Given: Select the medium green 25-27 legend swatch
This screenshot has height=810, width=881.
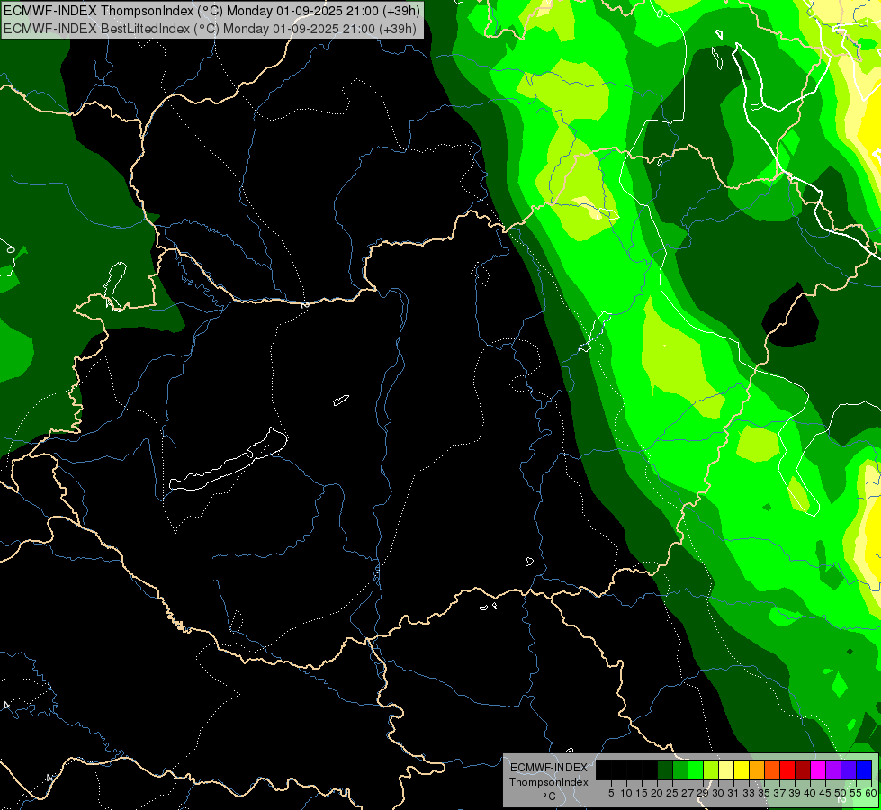Looking at the screenshot, I should click(x=680, y=769).
